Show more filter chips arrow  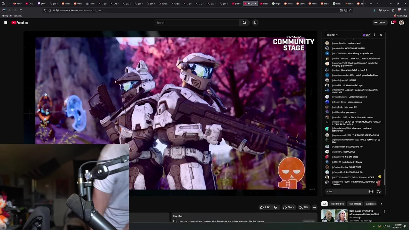(381, 204)
